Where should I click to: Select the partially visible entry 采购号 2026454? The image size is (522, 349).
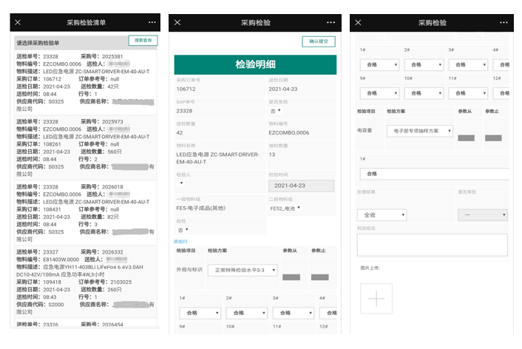coord(86,324)
